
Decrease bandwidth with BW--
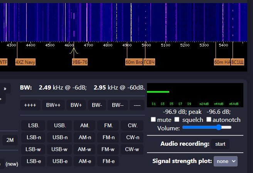tap(118, 105)
